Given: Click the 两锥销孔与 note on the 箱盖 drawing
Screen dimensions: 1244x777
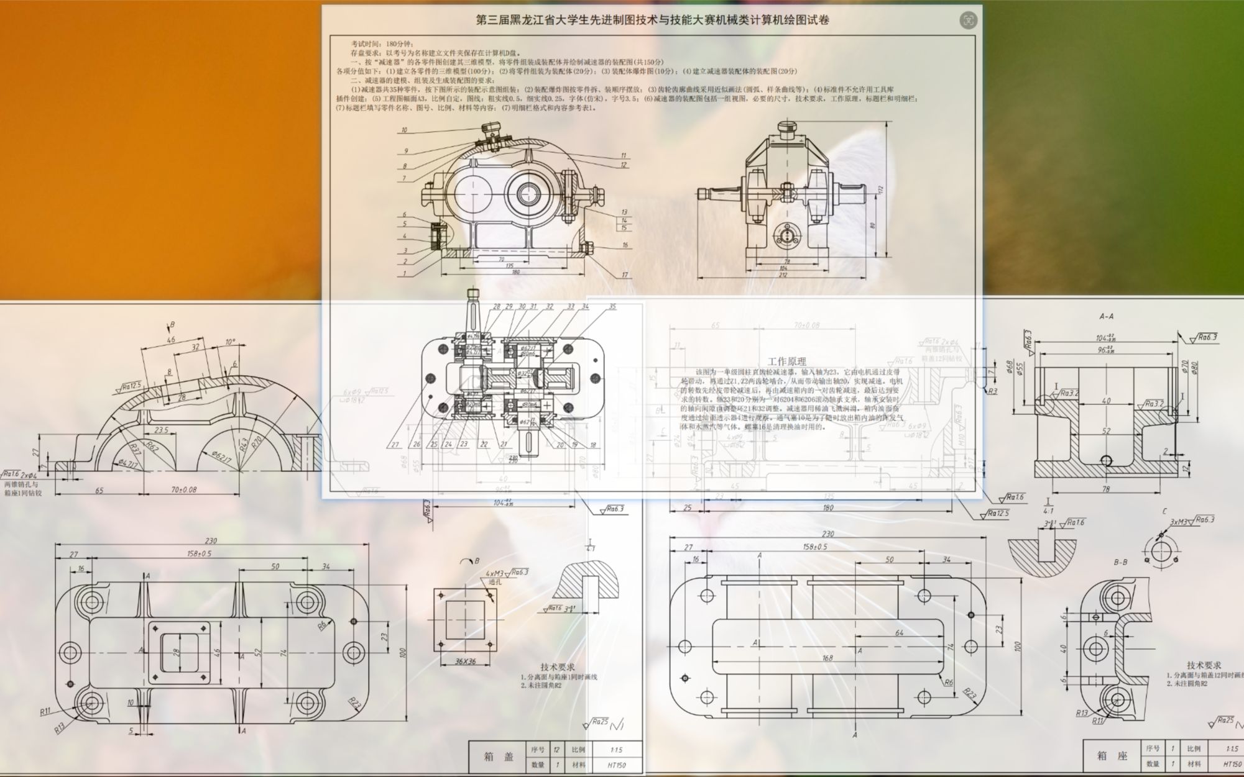Looking at the screenshot, I should tap(22, 484).
